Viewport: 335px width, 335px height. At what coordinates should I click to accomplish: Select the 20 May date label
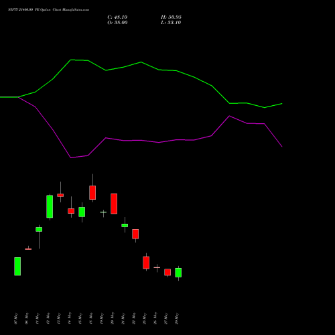tap(113, 318)
